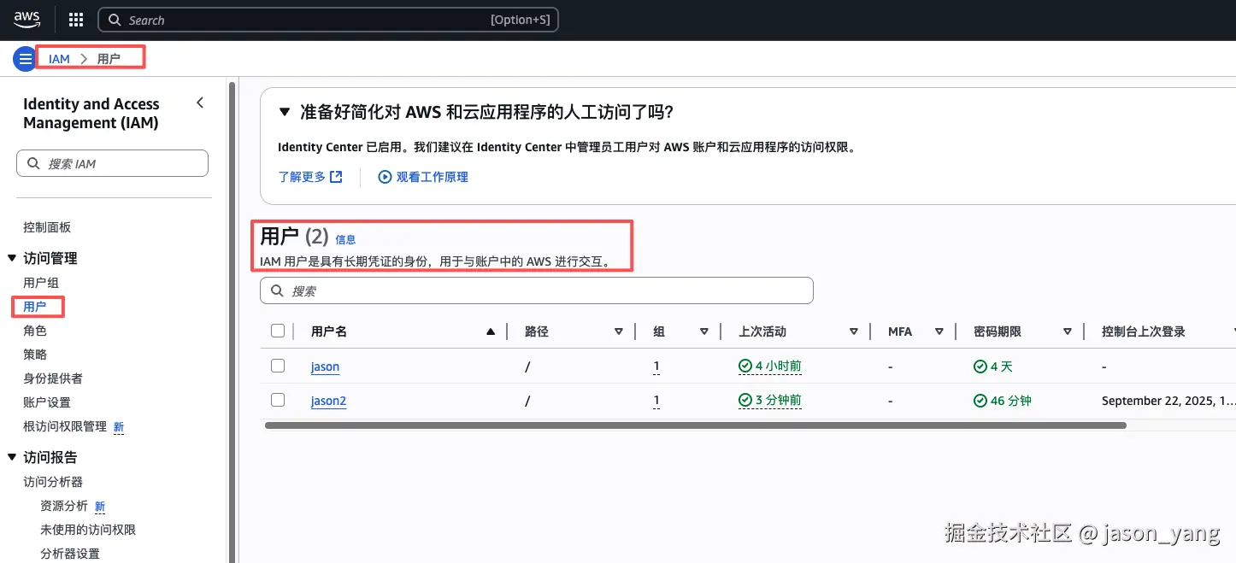Click the green check icon next to 3 分钟前
This screenshot has width=1236, height=563.
click(x=745, y=400)
